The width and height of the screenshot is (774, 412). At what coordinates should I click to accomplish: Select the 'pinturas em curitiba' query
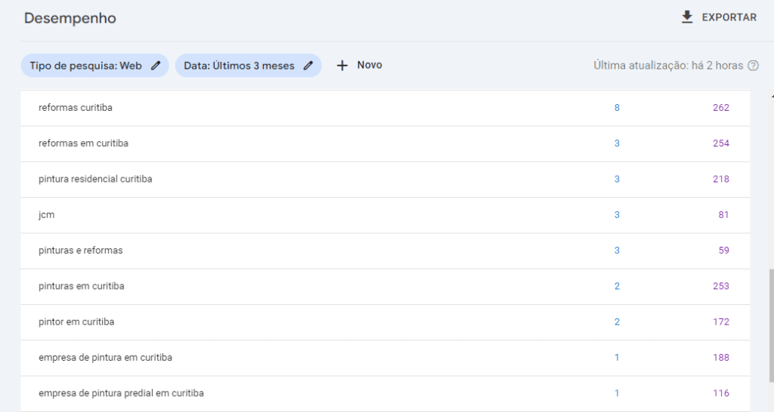point(82,286)
